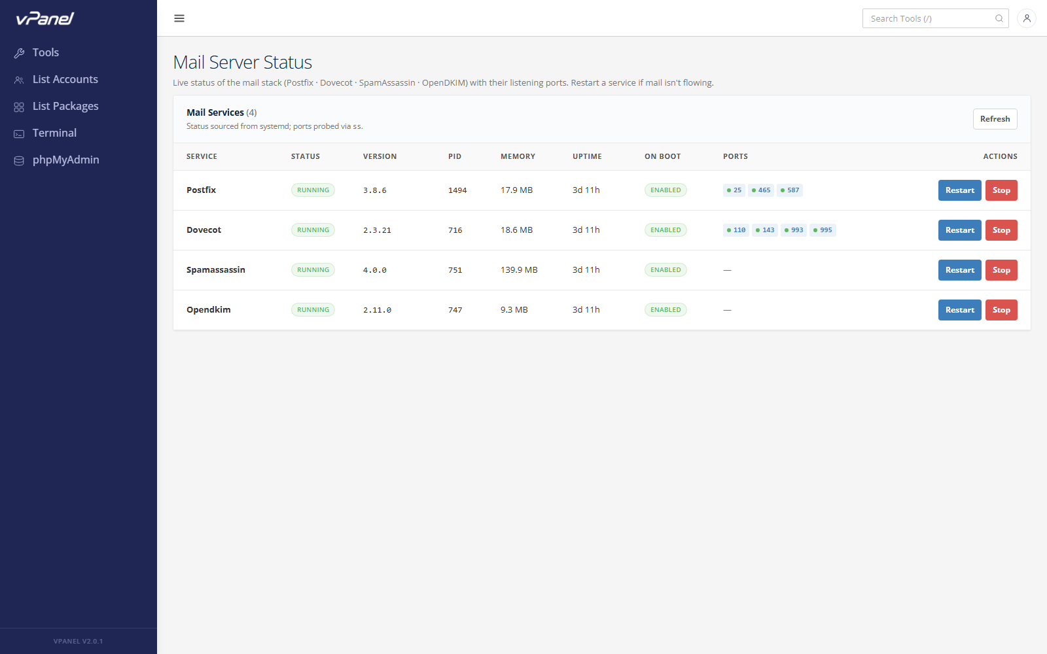Click Spamassassin RUNNING status badge
This screenshot has height=654, width=1047.
pyautogui.click(x=313, y=270)
